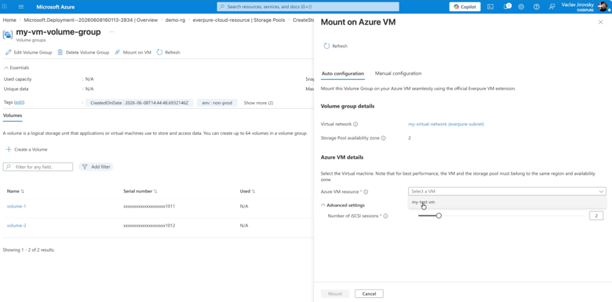
Task: Click the 'Showing 1 - 2 of 2 results.' text
Action: pyautogui.click(x=29, y=250)
